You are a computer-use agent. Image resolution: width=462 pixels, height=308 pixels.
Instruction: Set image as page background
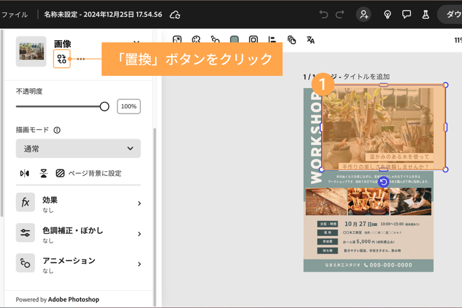[89, 173]
